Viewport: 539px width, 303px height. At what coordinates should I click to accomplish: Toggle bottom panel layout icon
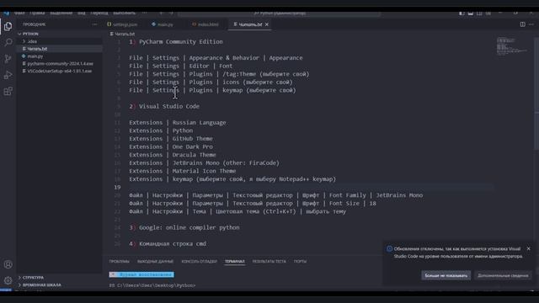(x=471, y=13)
